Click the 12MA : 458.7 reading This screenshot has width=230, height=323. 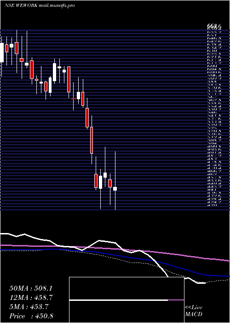pos(31,298)
